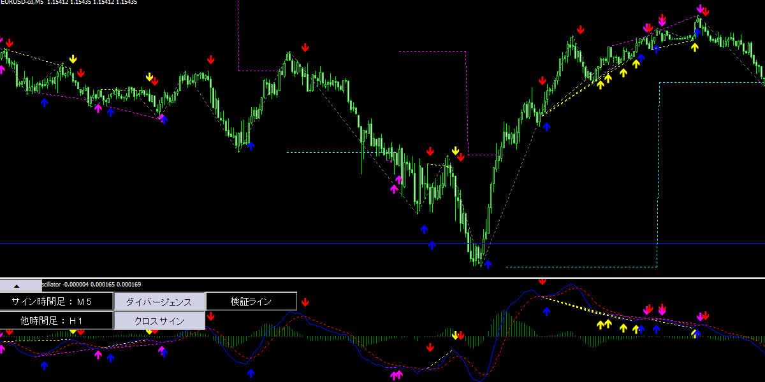Click the blue up arrow in the oscillator's deepest trough
Viewport: 765px width, 382px height.
[x=251, y=373]
